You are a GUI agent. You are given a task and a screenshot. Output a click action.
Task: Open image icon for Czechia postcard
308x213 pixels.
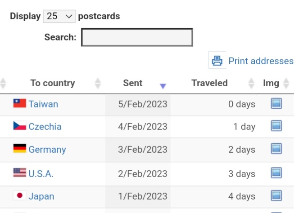tap(276, 126)
